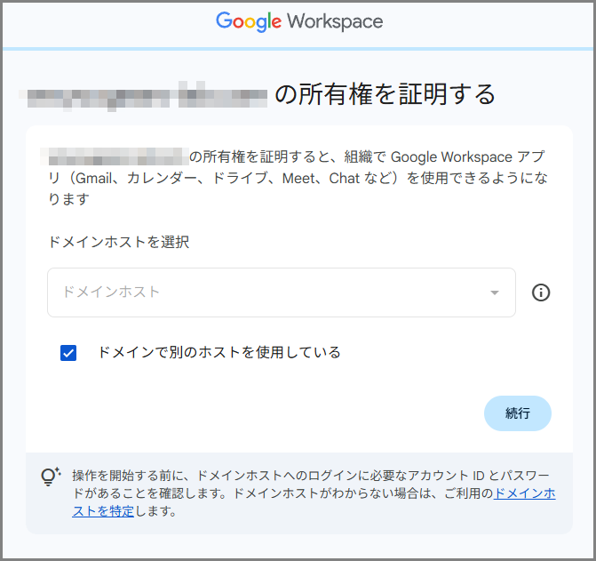Open the ドメインホスト combo box

click(x=281, y=293)
